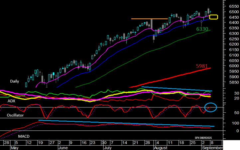Click the ADX indicator label
This screenshot has height=150, width=240.
coord(12,101)
